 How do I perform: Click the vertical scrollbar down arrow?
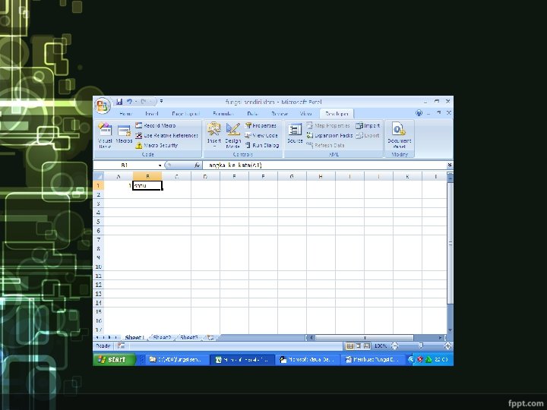point(450,330)
